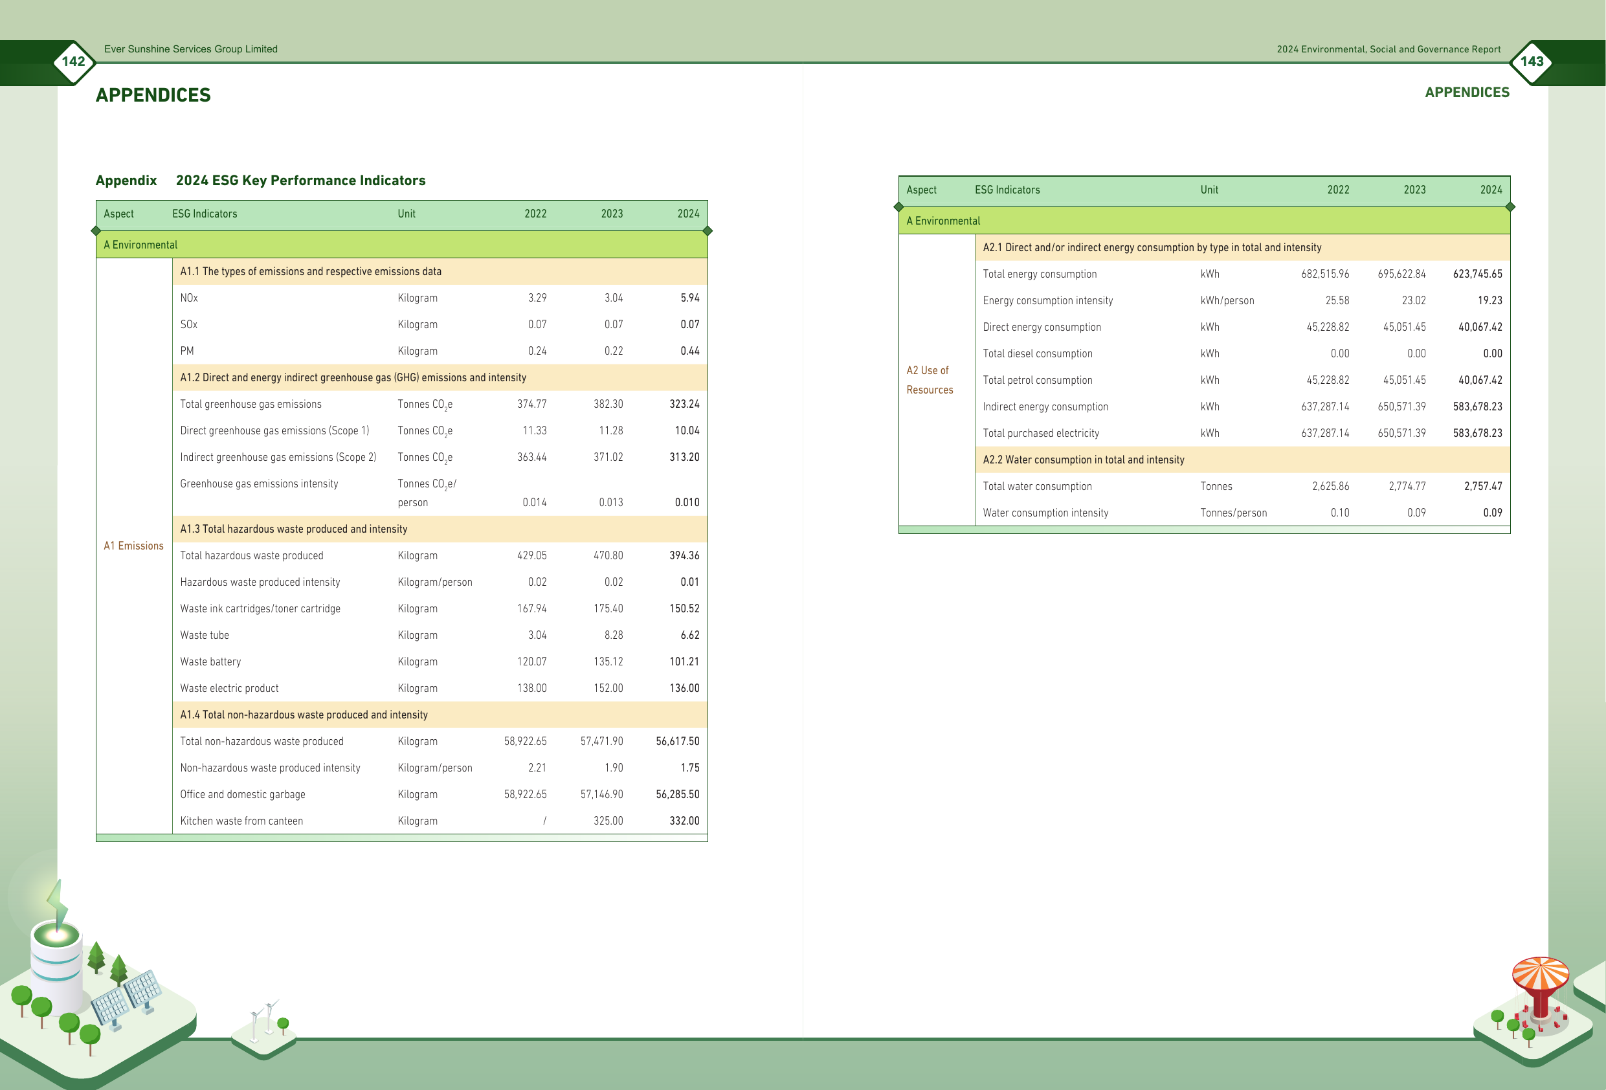Select 'Energy consumption intensity' label
1606x1090 pixels.
1047,301
